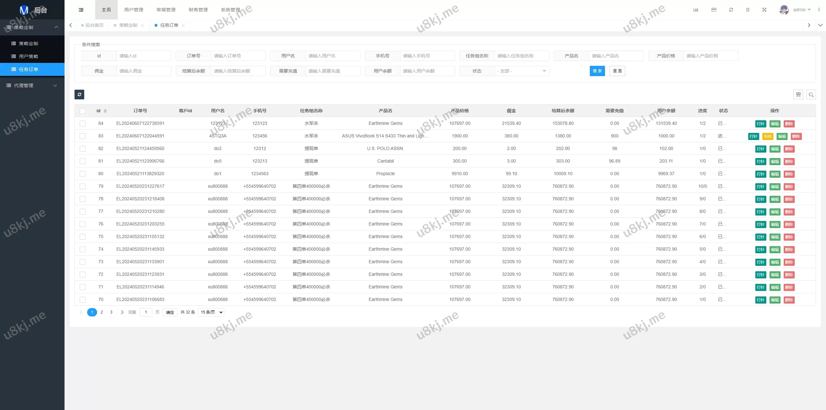This screenshot has height=410, width=826.
Task: Open the 财务管理 top menu
Action: click(x=198, y=10)
